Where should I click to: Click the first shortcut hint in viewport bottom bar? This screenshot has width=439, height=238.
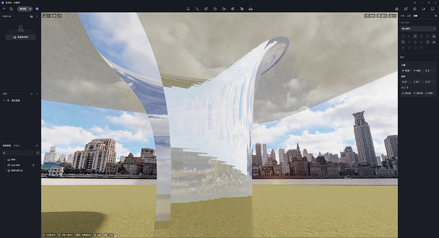[x=50, y=235]
